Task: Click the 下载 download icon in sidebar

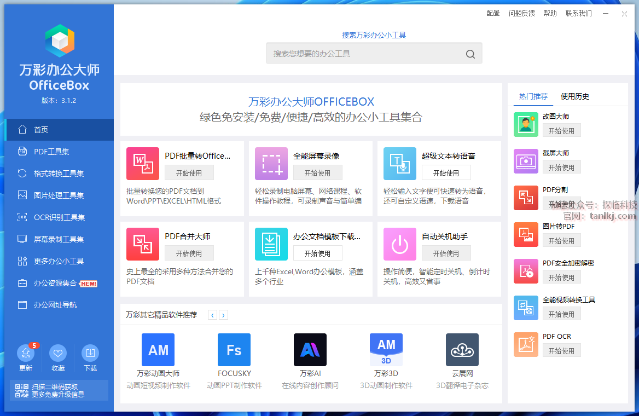Action: pos(90,353)
